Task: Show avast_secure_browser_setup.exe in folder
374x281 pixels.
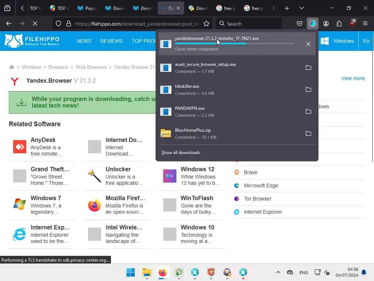Action: (308, 68)
